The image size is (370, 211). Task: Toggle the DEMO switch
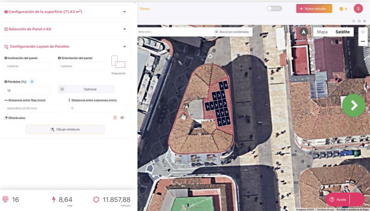tap(274, 8)
